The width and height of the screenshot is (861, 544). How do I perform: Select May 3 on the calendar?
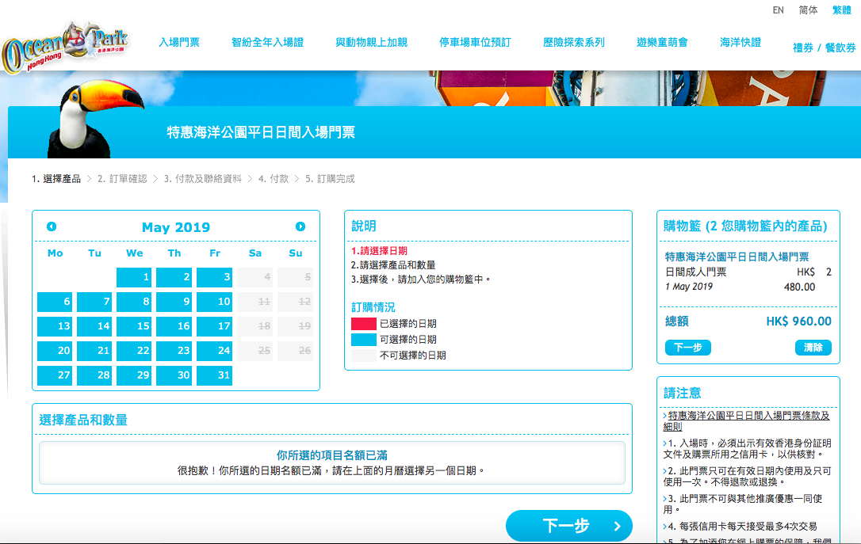click(x=214, y=277)
